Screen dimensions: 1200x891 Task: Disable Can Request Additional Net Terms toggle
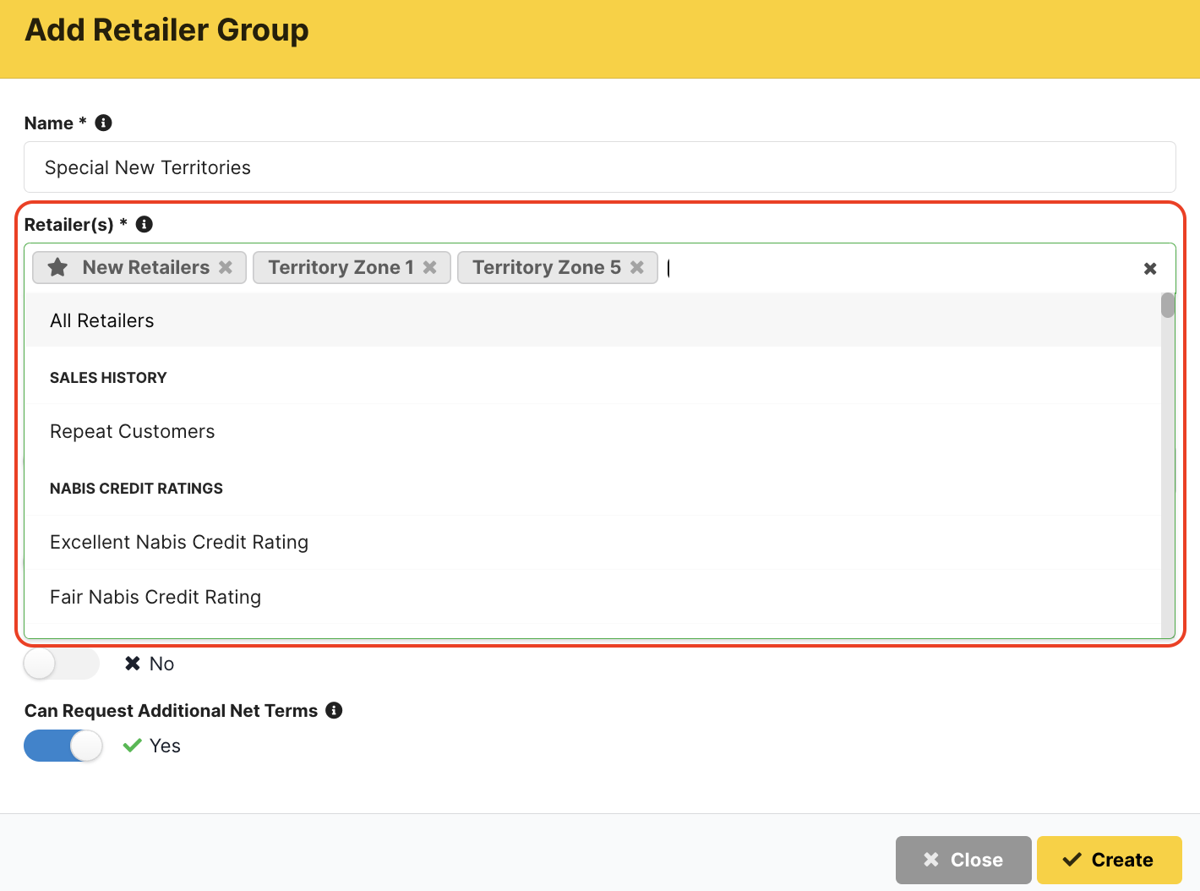63,746
